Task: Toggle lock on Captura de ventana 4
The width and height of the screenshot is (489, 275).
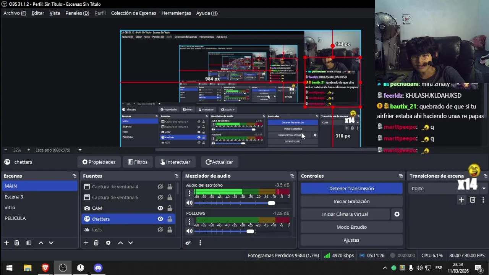Action: pyautogui.click(x=170, y=187)
